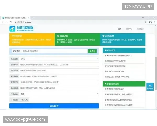
Task: Click the 不安全 security warning icon
Action: click(15, 22)
